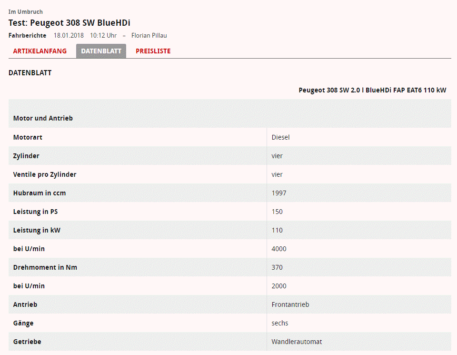
Task: Select the Gänge row label
Action: pyautogui.click(x=23, y=323)
